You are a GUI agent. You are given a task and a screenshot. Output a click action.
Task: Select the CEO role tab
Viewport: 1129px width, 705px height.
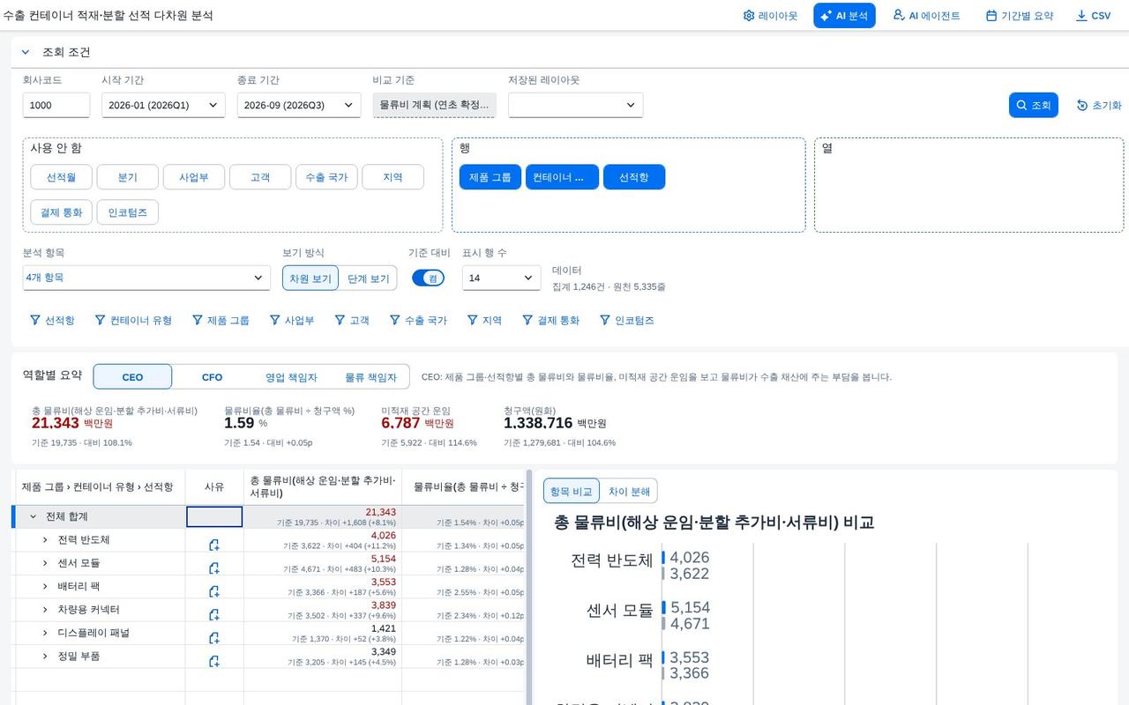[132, 377]
